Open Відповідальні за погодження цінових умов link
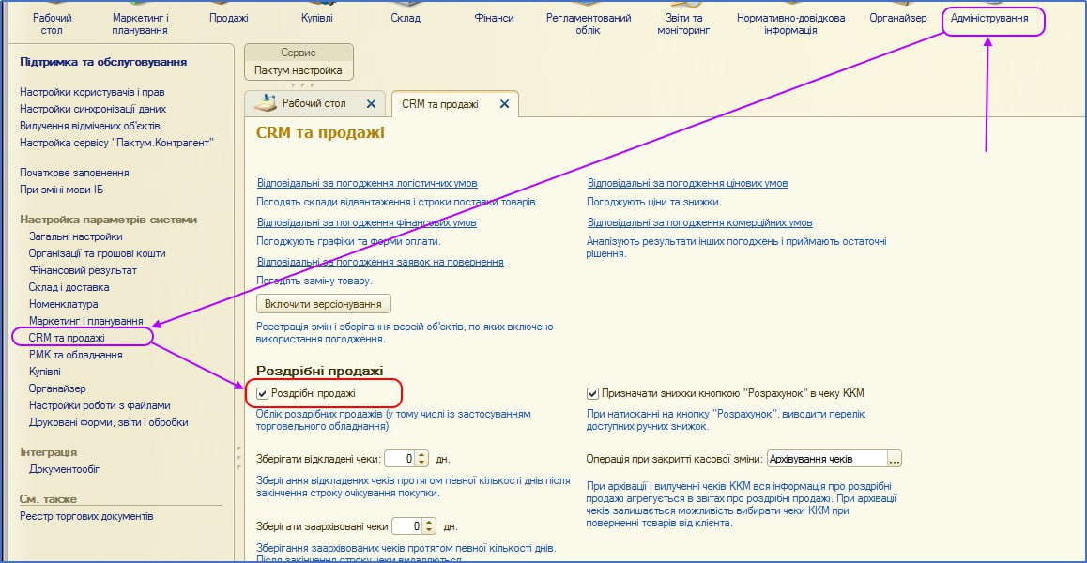This screenshot has width=1087, height=563. pos(687,184)
